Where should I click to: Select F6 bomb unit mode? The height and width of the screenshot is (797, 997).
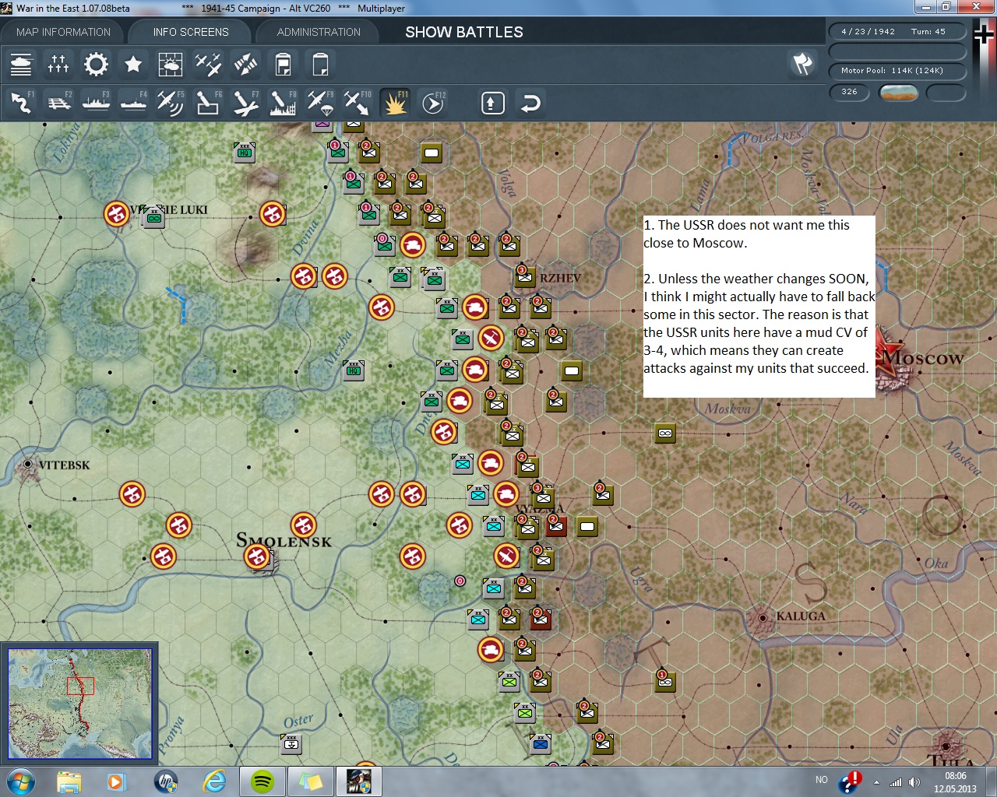pyautogui.click(x=208, y=103)
